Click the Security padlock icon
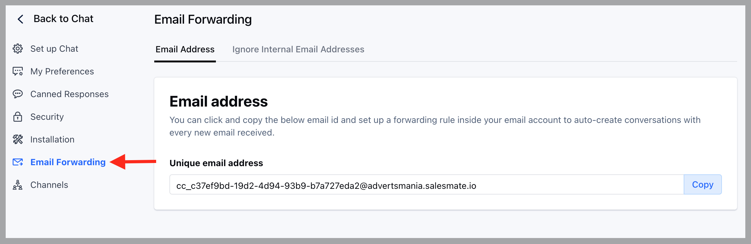Image resolution: width=751 pixels, height=244 pixels. coord(18,117)
